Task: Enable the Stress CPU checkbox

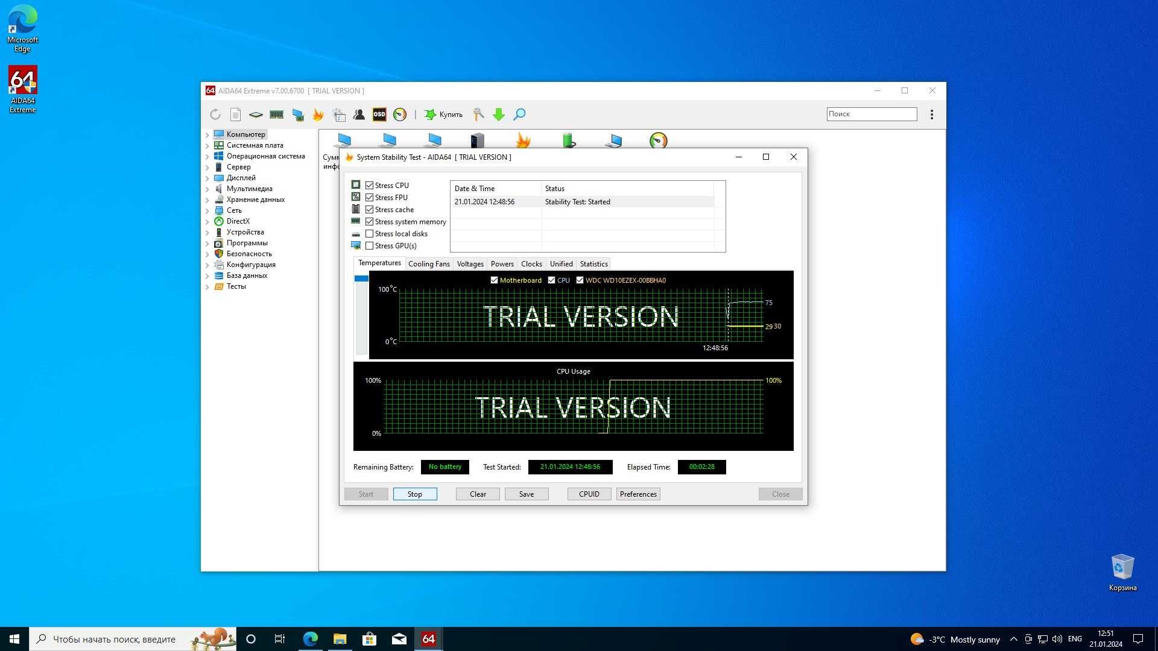Action: pos(370,186)
